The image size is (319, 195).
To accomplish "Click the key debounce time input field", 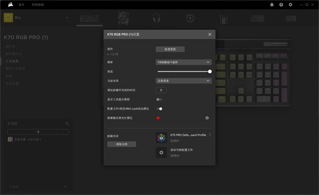I will click(161, 90).
